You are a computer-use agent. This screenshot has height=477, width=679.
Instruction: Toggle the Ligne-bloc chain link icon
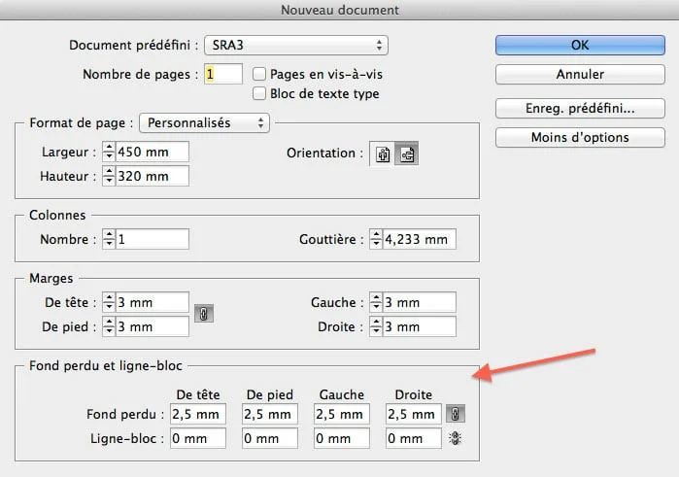454,438
